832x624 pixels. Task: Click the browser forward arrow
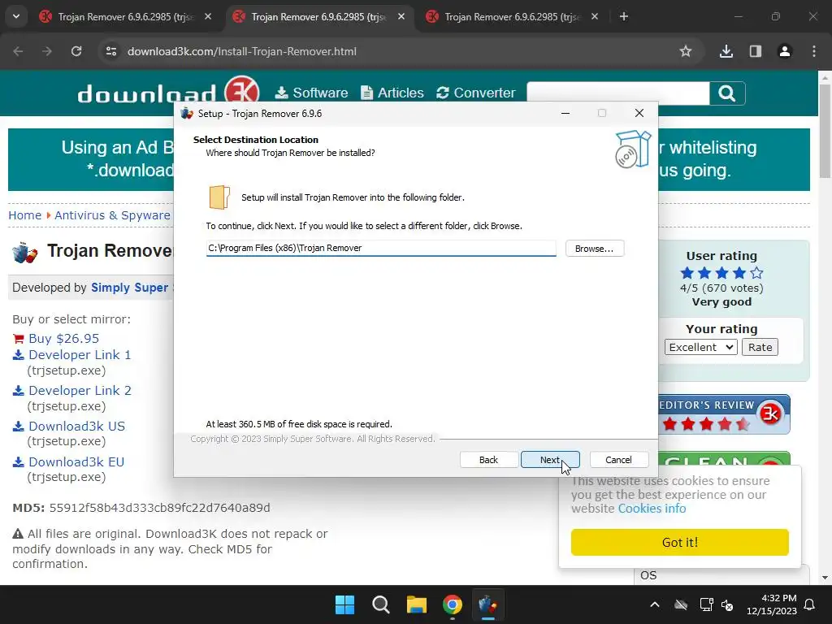47,51
